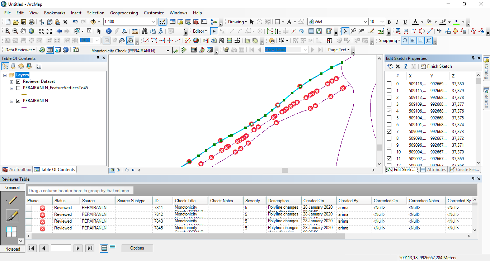Open the Find binoculars tool
Image resolution: width=490 pixels, height=261 pixels.
click(x=145, y=31)
